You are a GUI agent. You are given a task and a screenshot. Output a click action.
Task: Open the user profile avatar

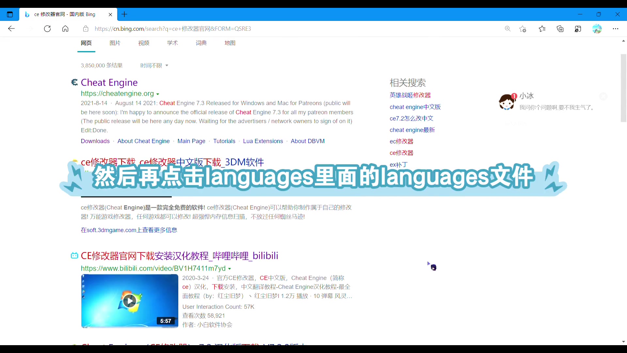pos(597,29)
